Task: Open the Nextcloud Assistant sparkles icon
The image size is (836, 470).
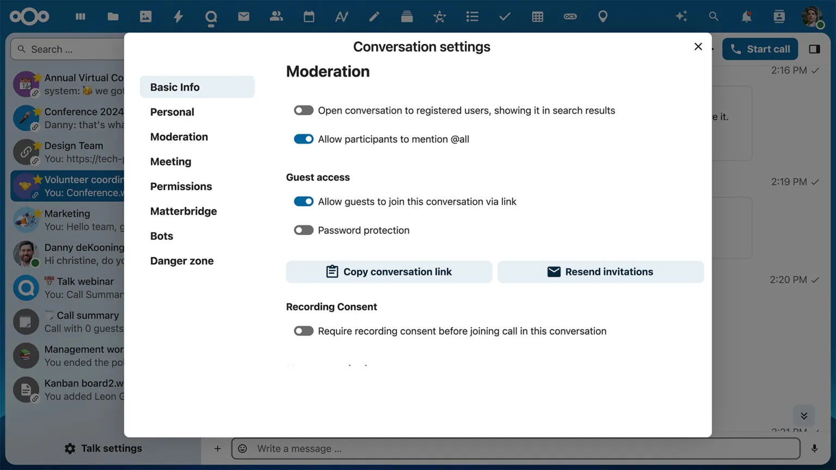Action: (681, 16)
